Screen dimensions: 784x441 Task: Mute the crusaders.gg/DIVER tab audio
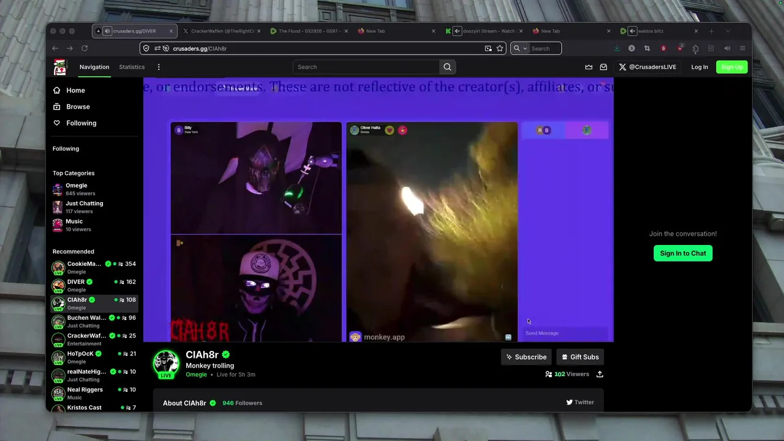pyautogui.click(x=107, y=31)
